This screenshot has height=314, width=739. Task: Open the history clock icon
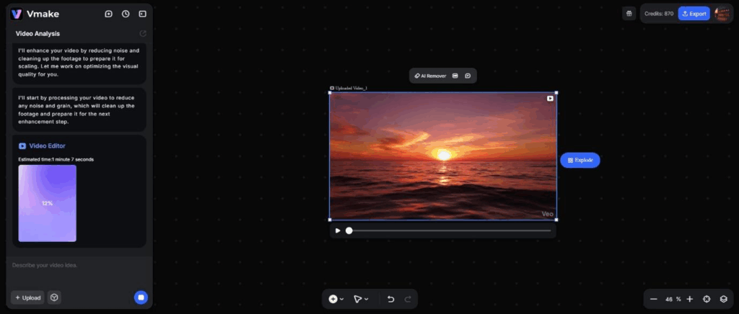pyautogui.click(x=126, y=14)
